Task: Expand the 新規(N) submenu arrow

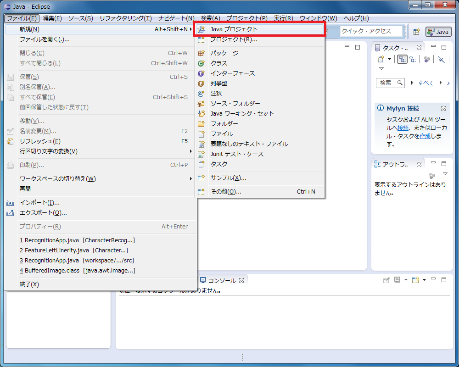Action: coord(191,29)
